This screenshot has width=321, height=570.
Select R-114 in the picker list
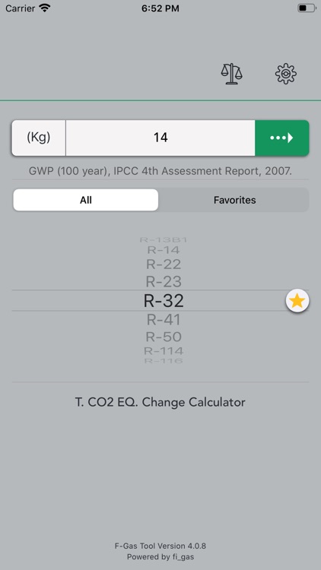click(164, 351)
